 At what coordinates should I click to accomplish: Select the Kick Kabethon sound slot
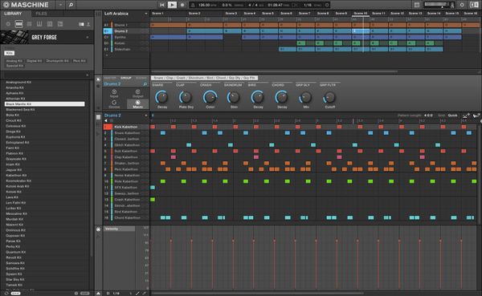[x=126, y=127]
